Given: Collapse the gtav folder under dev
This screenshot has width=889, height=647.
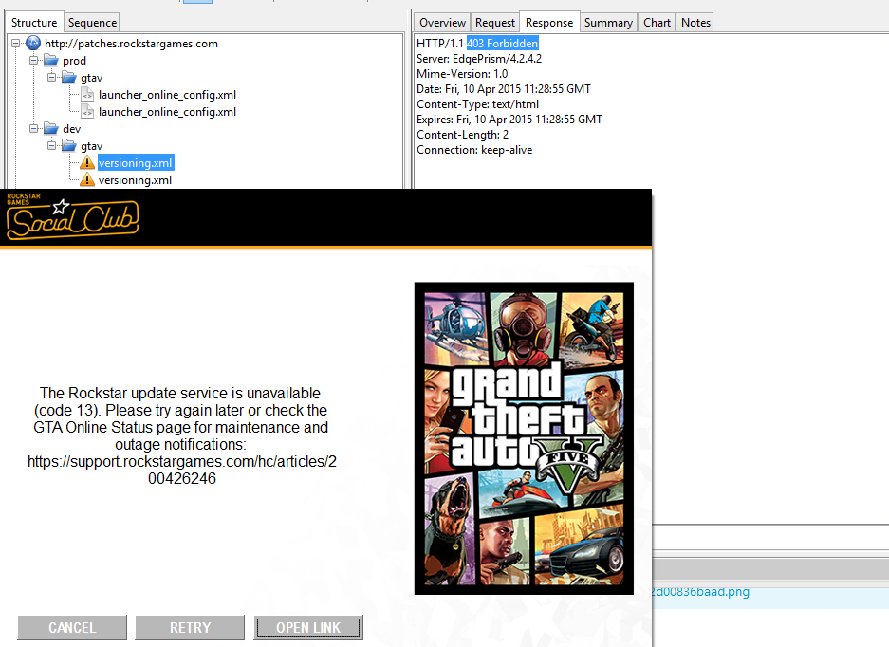Looking at the screenshot, I should pyautogui.click(x=51, y=145).
